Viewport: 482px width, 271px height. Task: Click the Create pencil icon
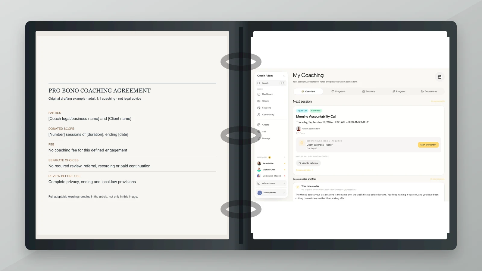259,125
